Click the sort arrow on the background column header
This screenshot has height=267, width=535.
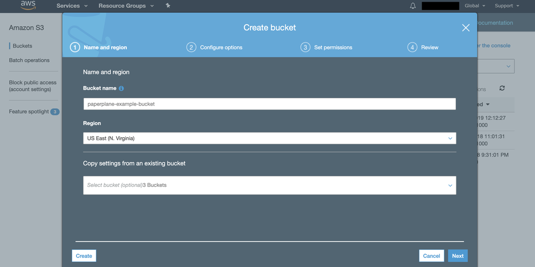click(487, 105)
